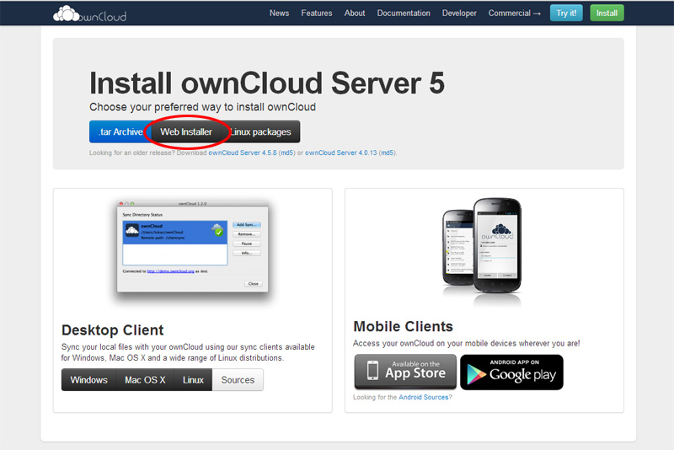Viewport: 674px width, 450px height.
Task: Go to the About page
Action: [x=354, y=13]
